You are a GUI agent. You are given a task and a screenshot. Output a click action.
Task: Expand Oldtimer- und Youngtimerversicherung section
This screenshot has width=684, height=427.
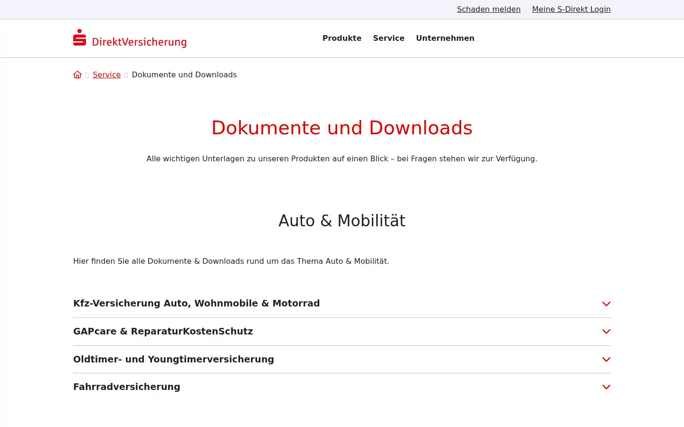pyautogui.click(x=342, y=359)
